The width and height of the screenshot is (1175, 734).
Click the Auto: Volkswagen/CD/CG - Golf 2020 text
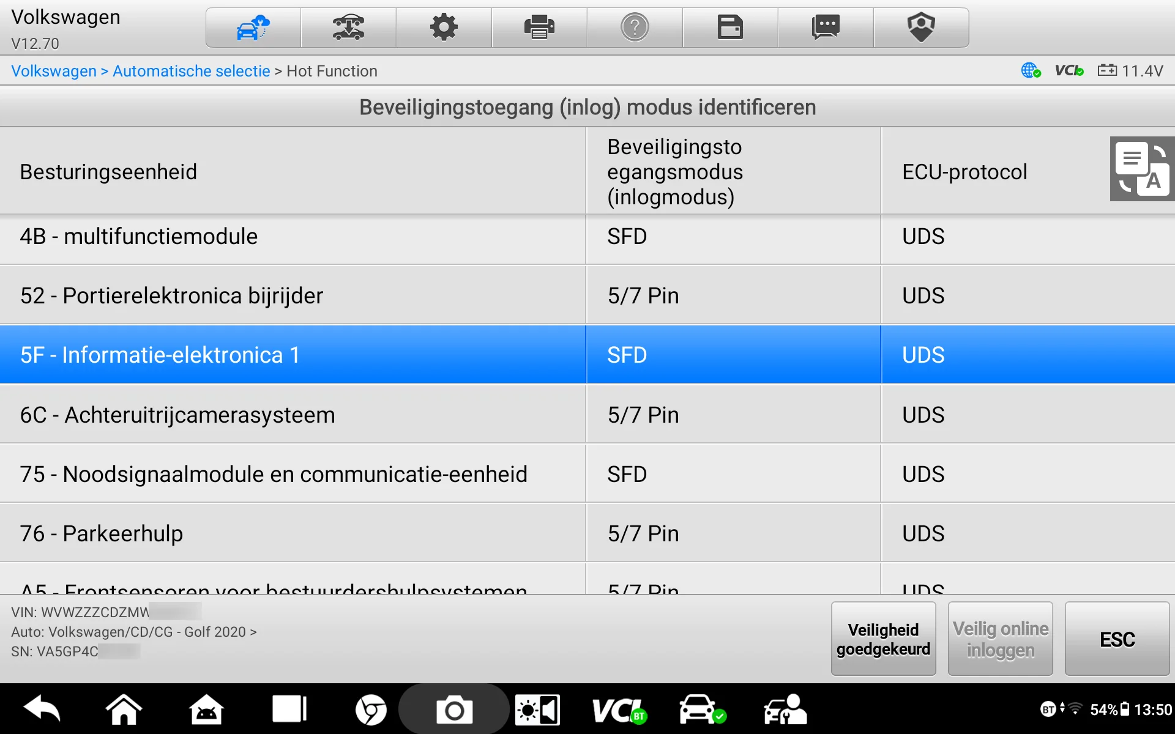pos(134,632)
